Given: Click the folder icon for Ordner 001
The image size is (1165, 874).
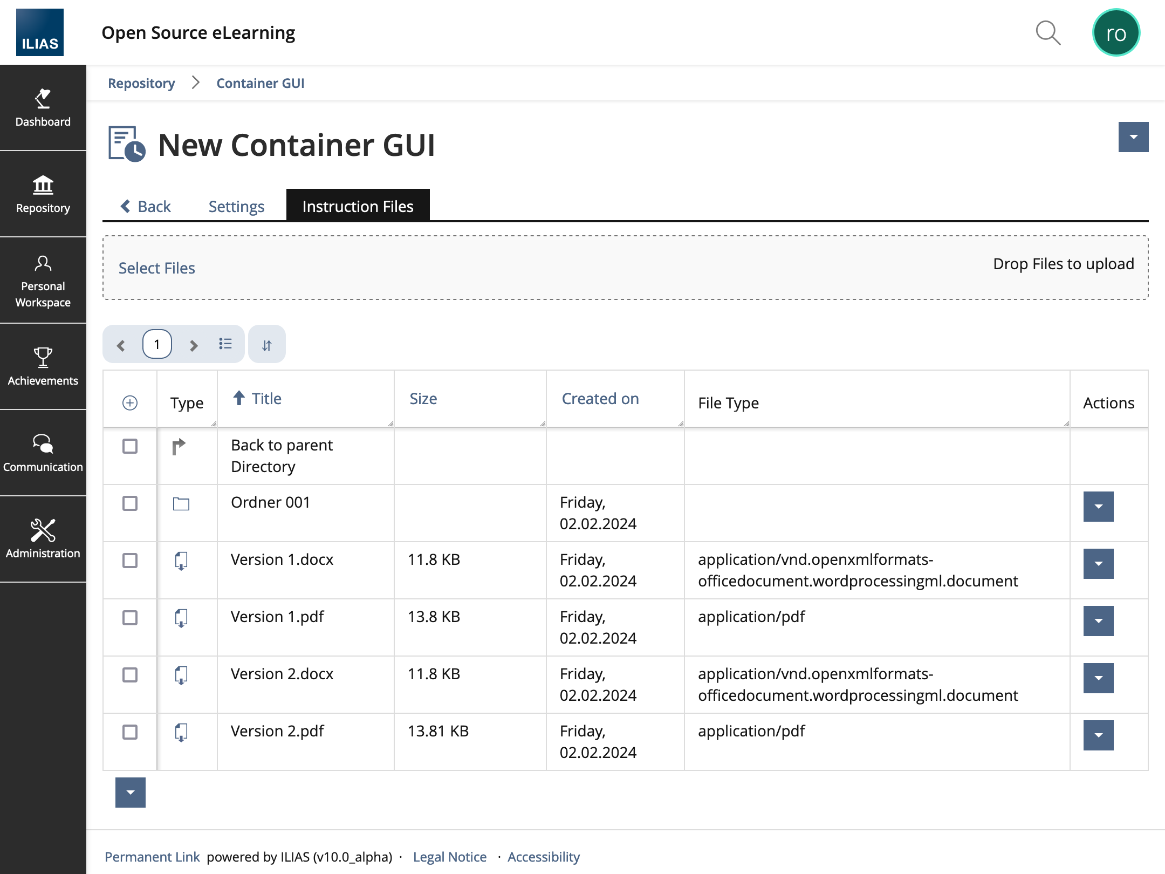Looking at the screenshot, I should [x=181, y=504].
